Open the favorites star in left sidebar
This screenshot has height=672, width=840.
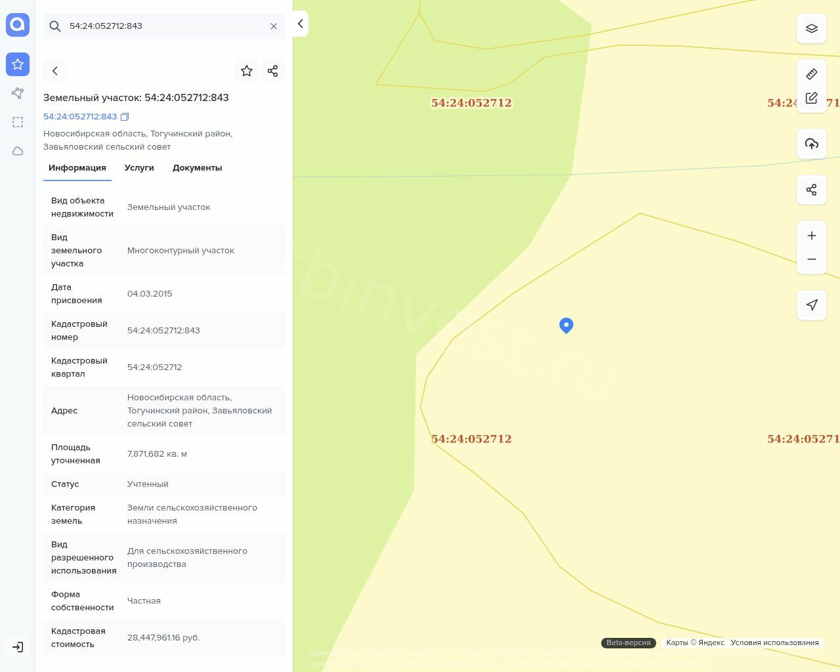click(18, 64)
